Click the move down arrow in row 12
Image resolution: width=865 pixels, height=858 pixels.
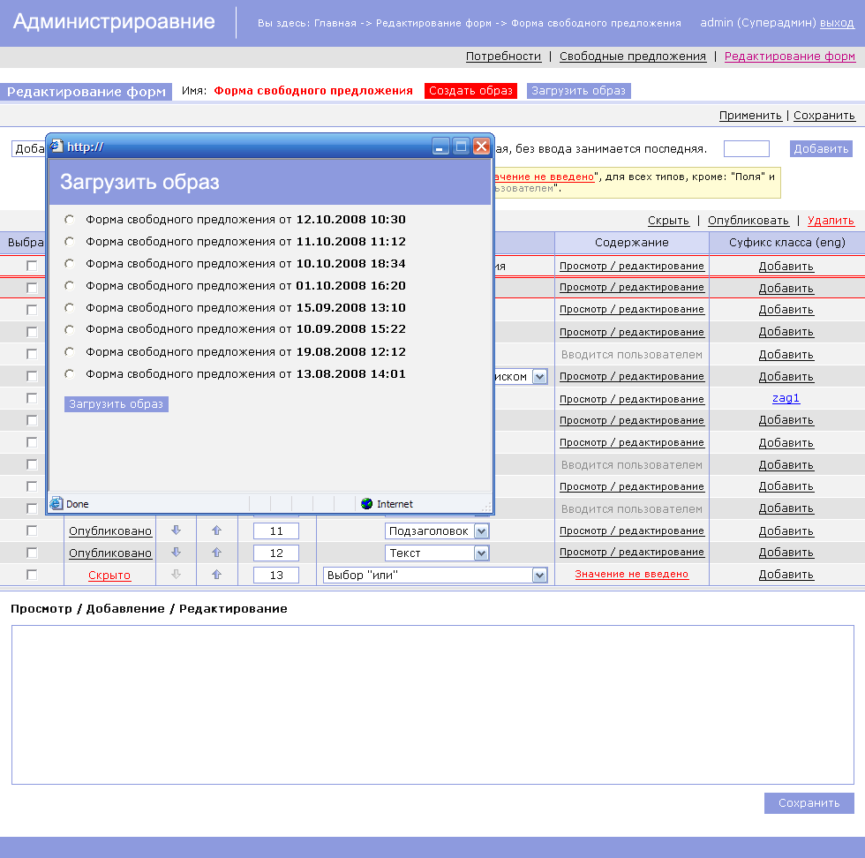(x=176, y=553)
